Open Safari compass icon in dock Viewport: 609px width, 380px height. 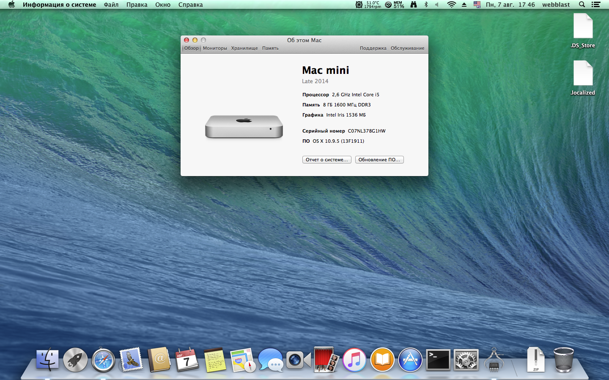coord(103,360)
